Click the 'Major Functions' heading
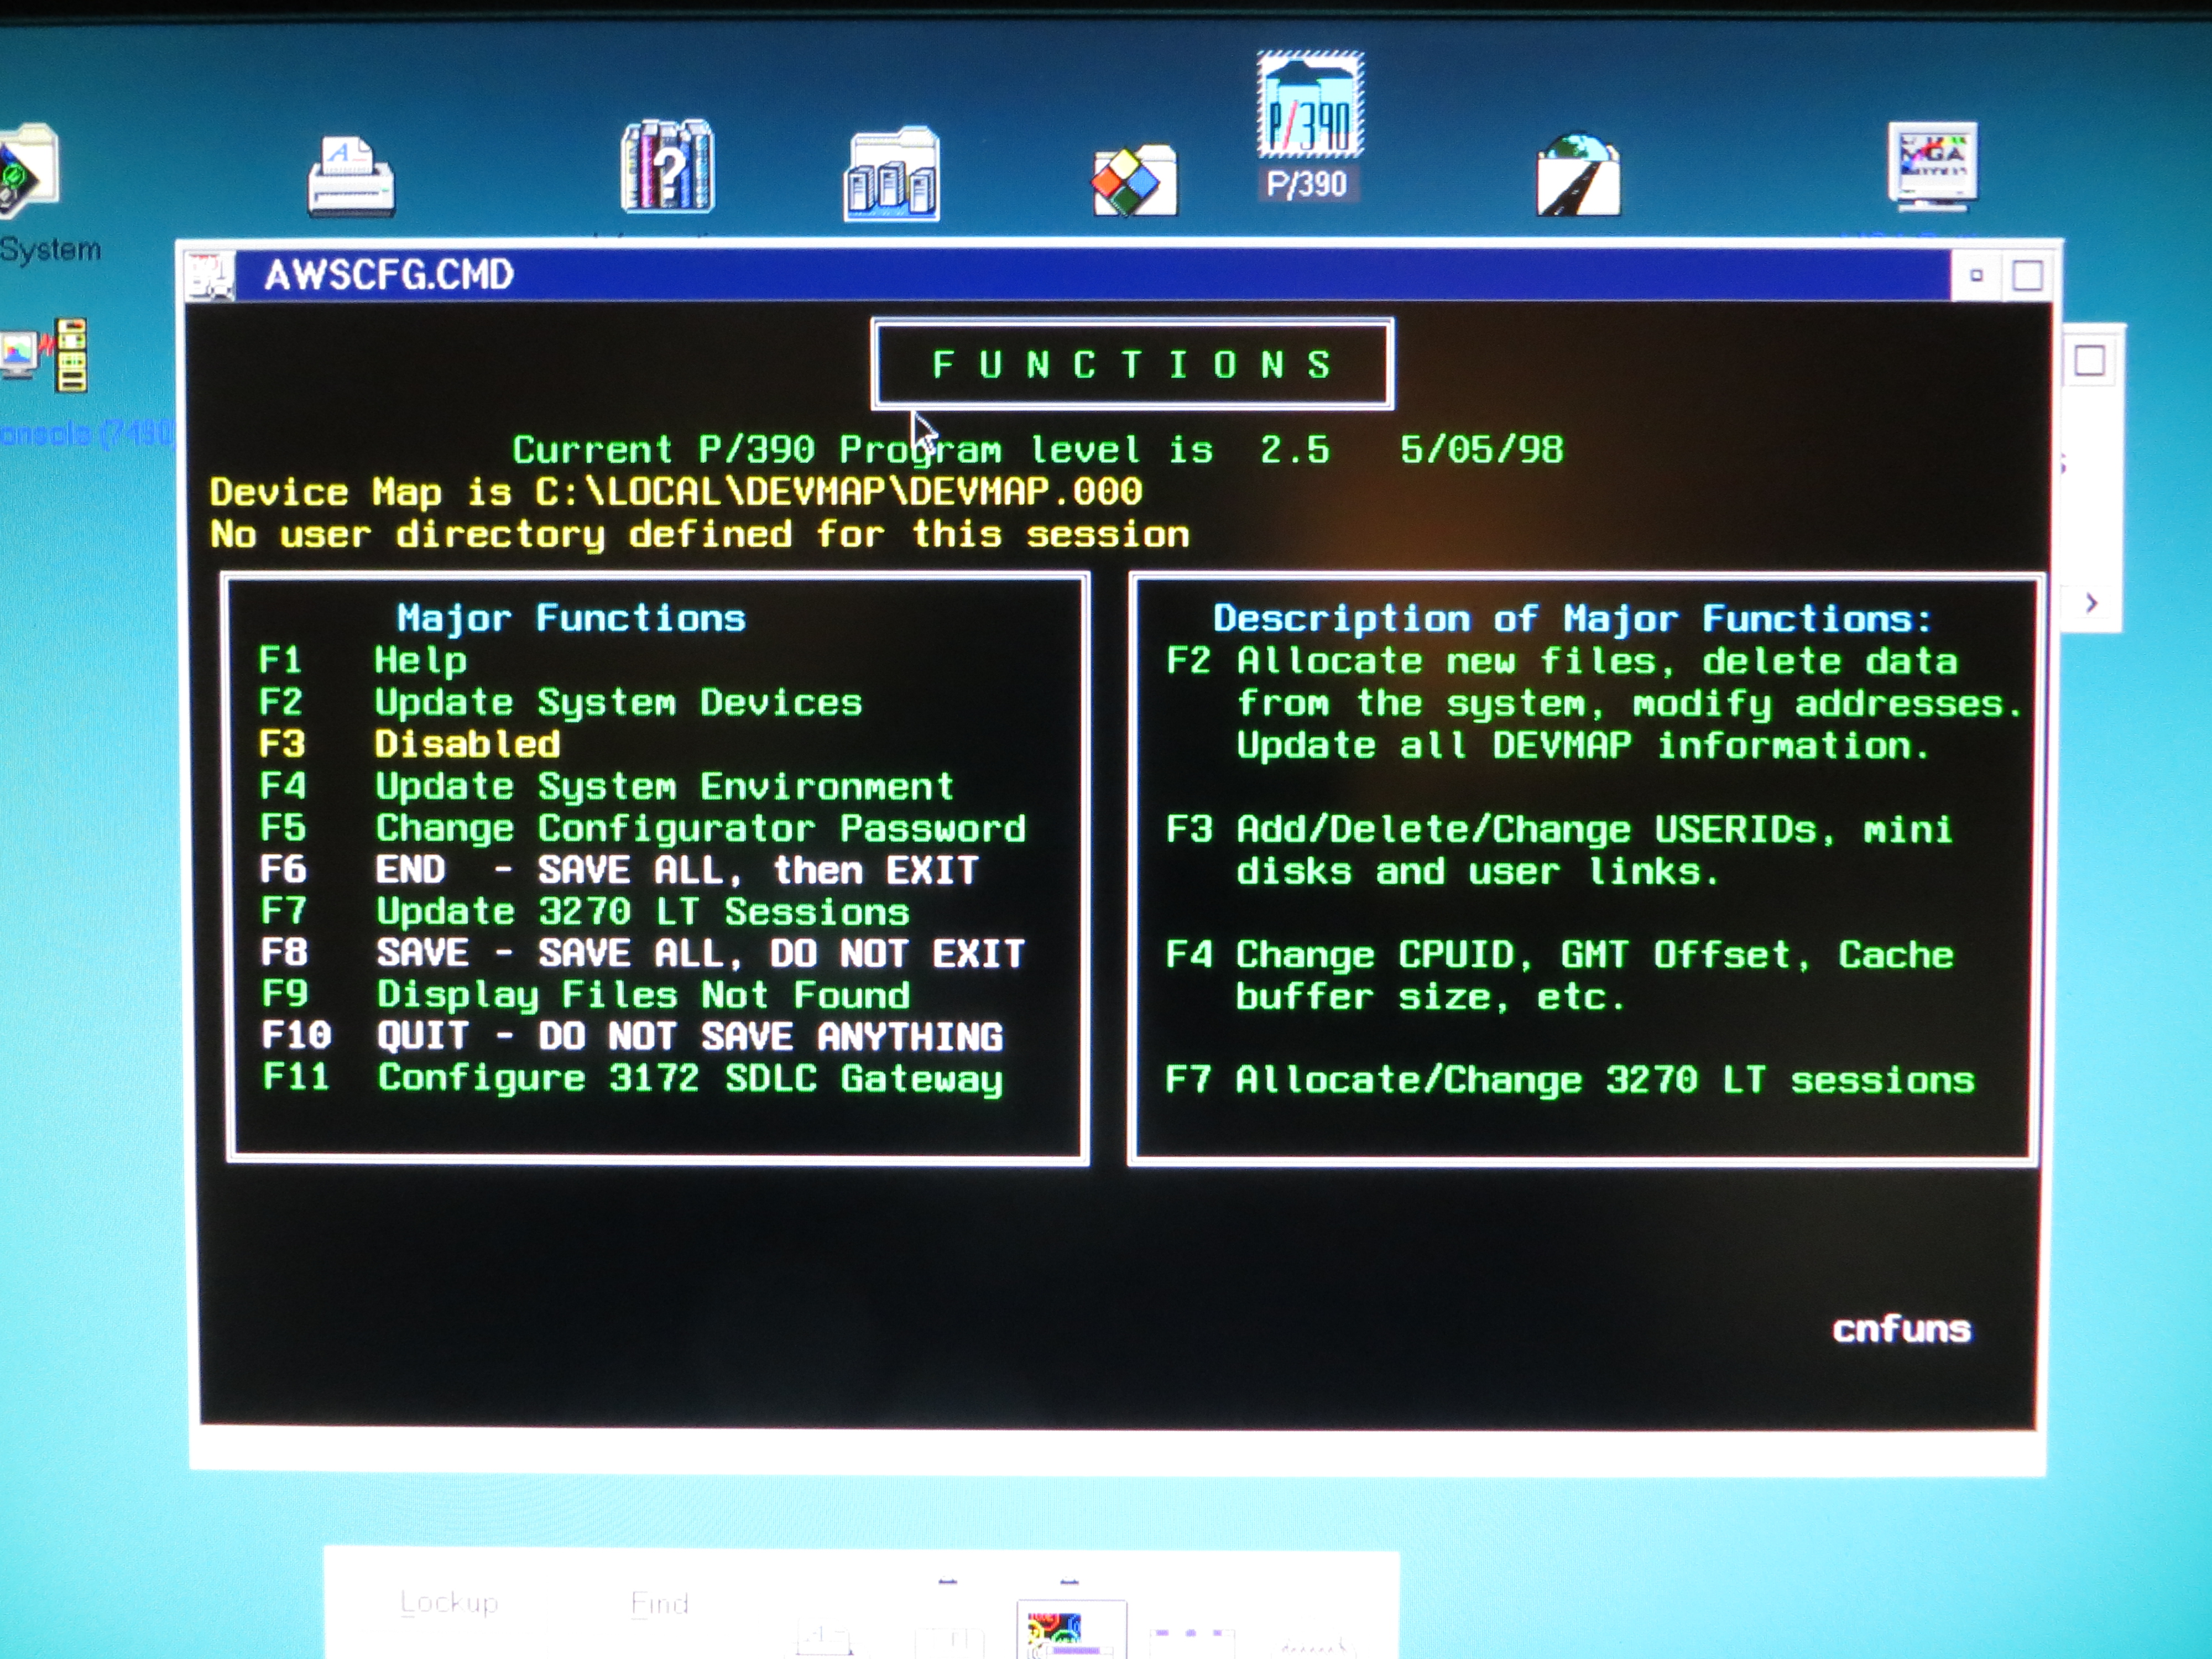 point(571,618)
